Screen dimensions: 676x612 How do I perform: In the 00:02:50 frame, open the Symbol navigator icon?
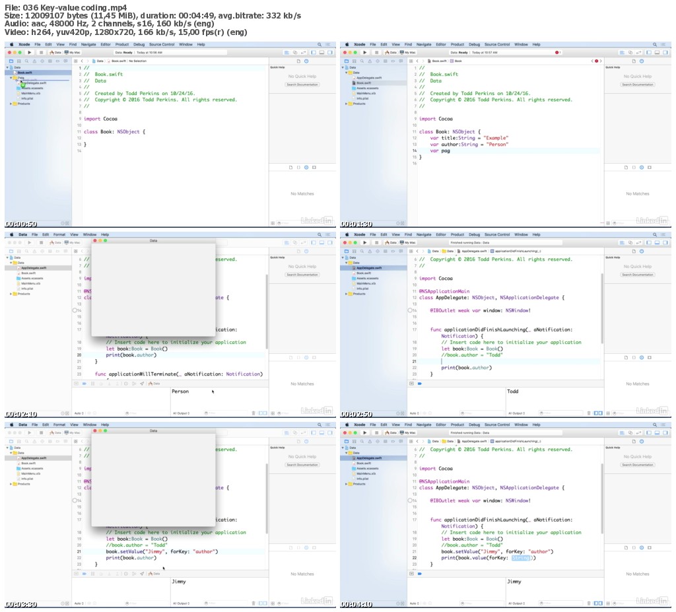355,252
